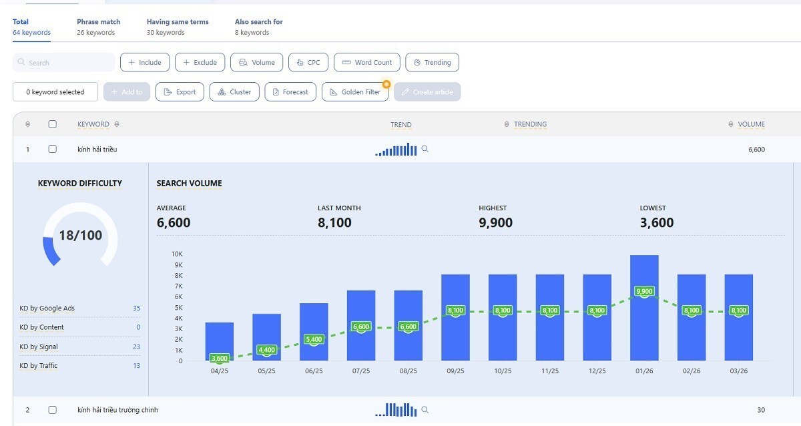Screen dimensions: 801x426
Task: Switch to the Phrase match tab
Action: click(x=99, y=27)
